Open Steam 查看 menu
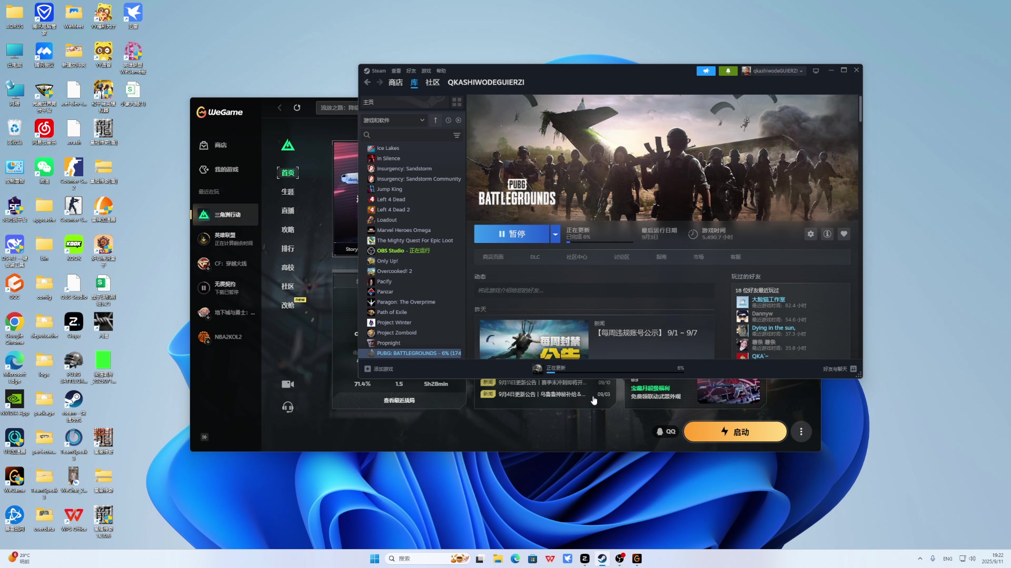 396,71
